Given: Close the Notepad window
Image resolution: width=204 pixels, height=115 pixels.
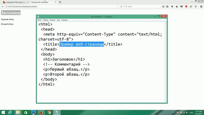Looking at the screenshot, I should 164,16.
